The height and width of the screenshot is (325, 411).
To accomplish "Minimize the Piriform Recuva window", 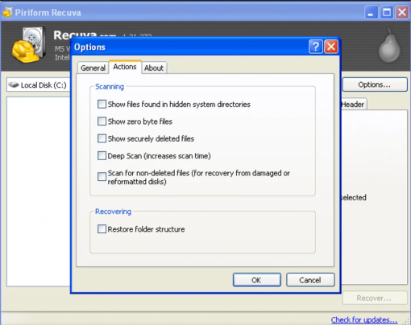I will [371, 12].
